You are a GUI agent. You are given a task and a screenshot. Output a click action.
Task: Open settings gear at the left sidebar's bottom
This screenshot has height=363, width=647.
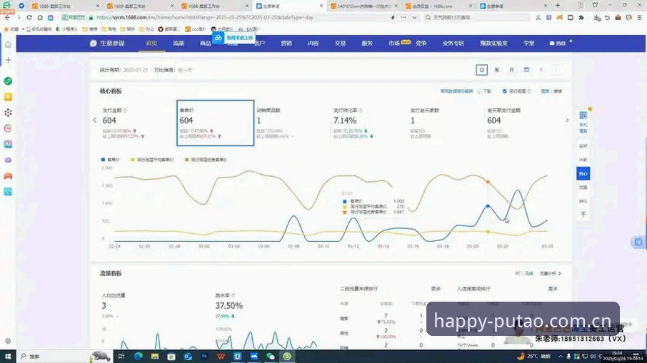tap(8, 341)
